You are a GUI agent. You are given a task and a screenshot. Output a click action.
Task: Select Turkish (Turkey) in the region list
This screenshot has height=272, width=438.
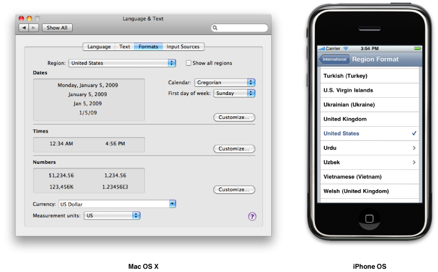[x=370, y=76]
